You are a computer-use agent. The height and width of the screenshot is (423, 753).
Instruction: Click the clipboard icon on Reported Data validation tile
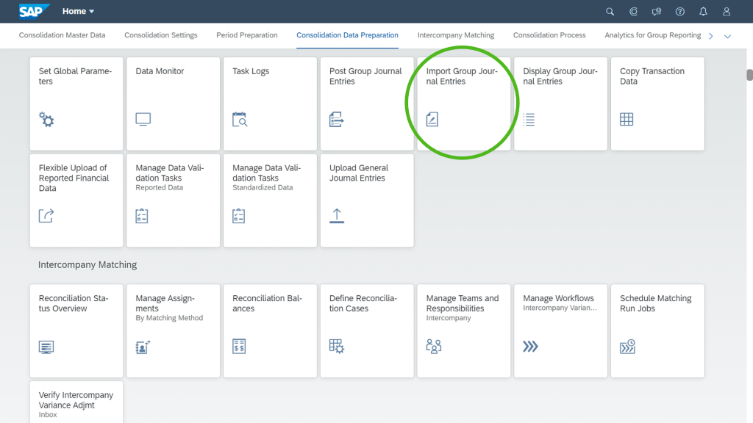(142, 216)
